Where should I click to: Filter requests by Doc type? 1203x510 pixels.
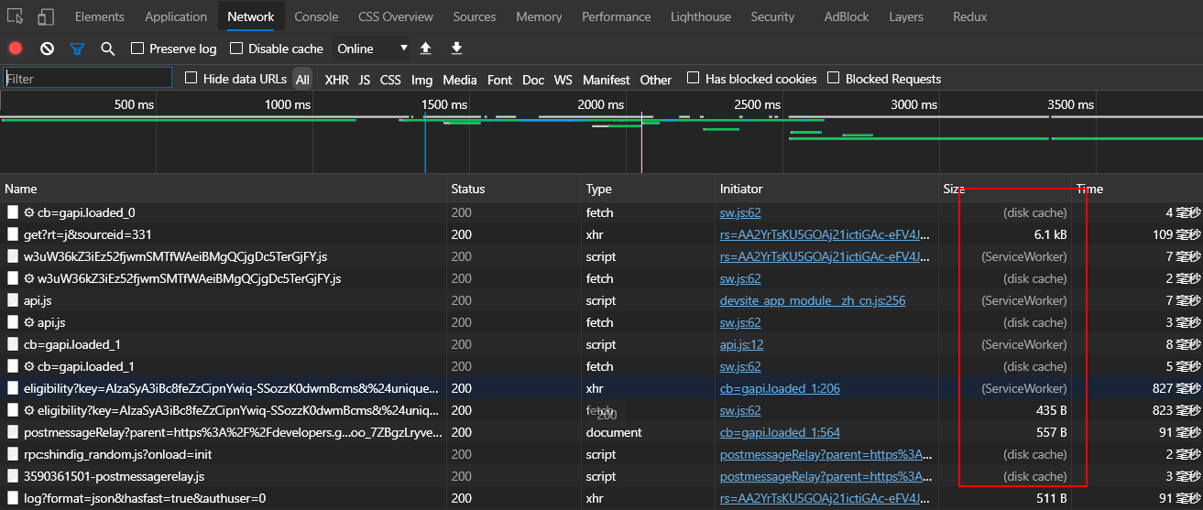coord(533,80)
